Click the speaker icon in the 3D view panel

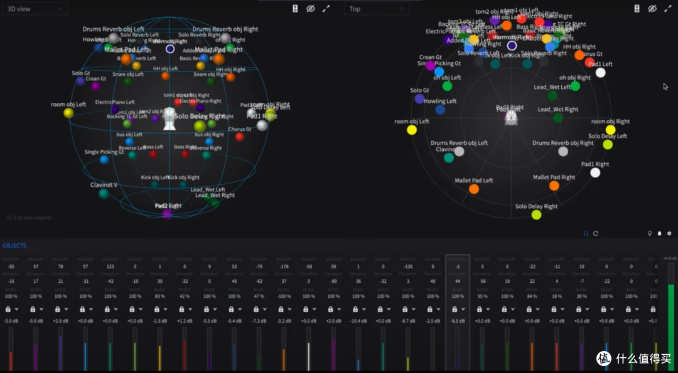(295, 9)
